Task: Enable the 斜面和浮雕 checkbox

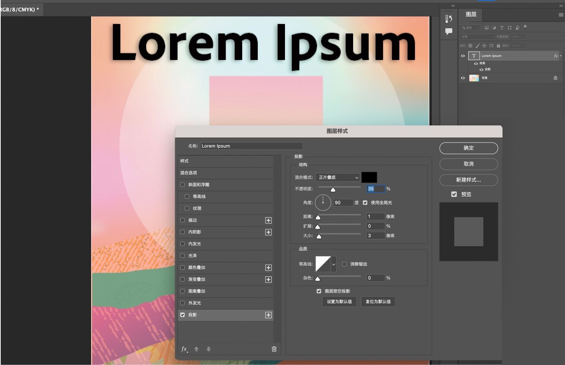Action: (183, 184)
